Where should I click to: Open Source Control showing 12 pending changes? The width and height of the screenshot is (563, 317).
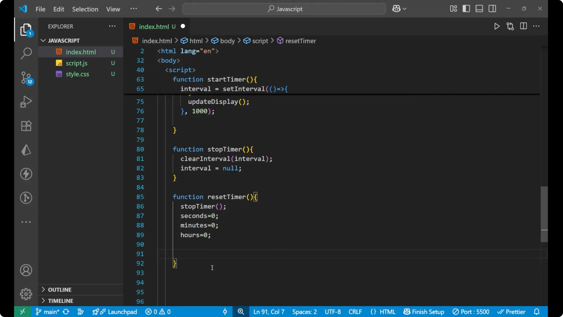pos(26,77)
